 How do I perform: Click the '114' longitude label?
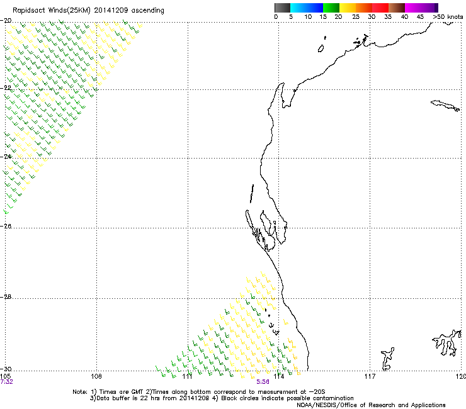click(x=279, y=377)
